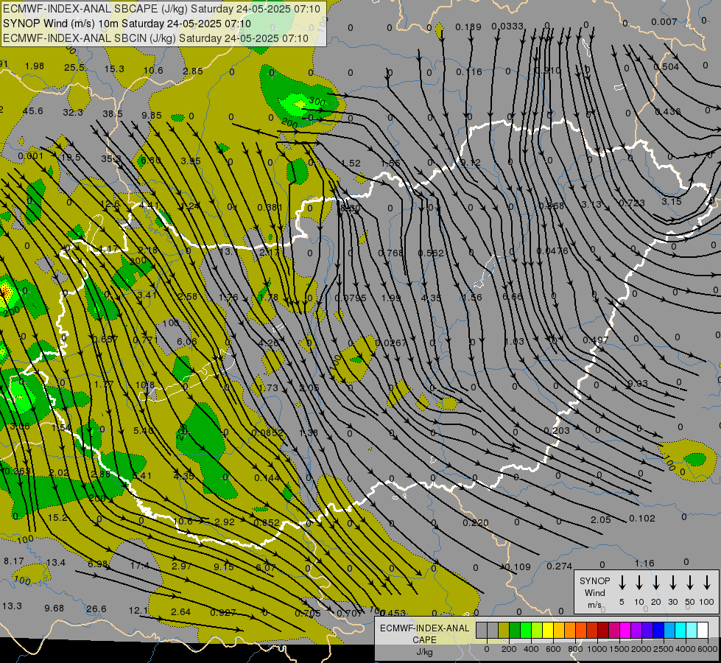The image size is (721, 663).
Task: Click the map value 17.4
Action: (x=139, y=566)
